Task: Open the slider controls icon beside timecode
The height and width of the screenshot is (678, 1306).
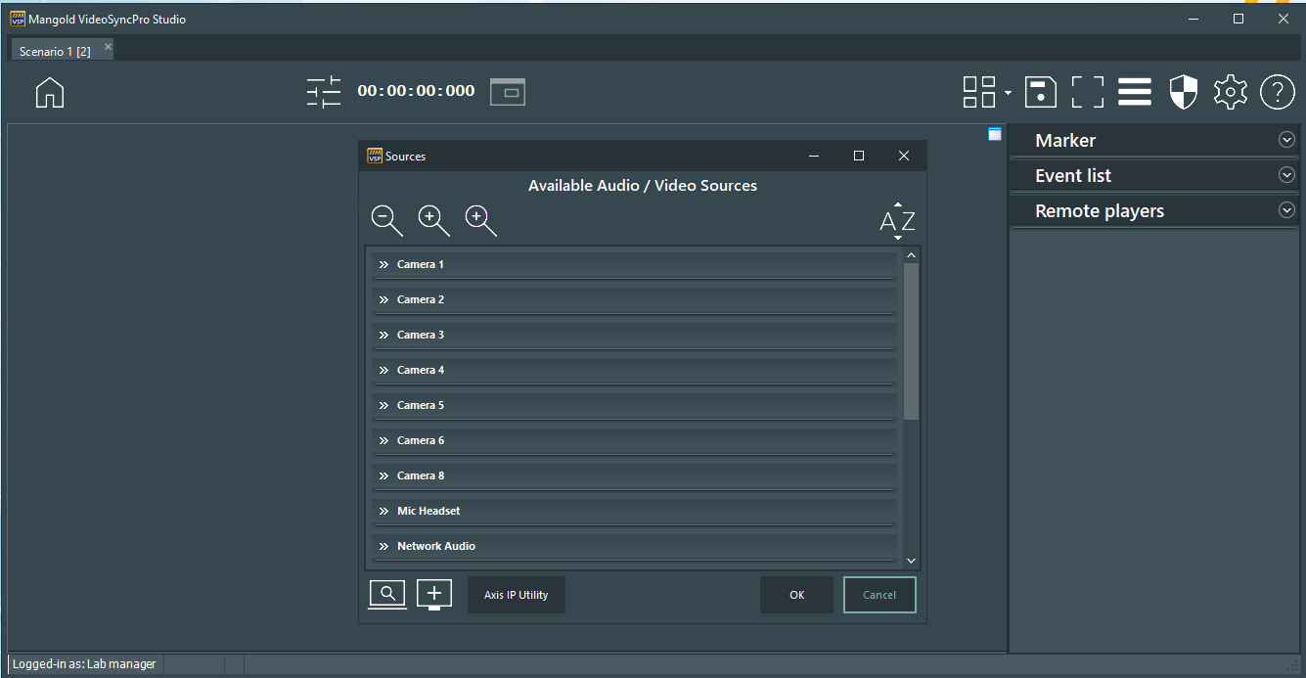Action: 324,92
